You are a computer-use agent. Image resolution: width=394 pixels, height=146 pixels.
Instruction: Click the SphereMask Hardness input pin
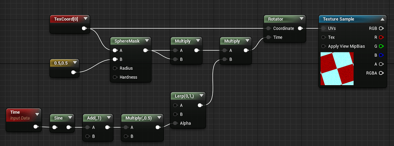[x=115, y=77]
